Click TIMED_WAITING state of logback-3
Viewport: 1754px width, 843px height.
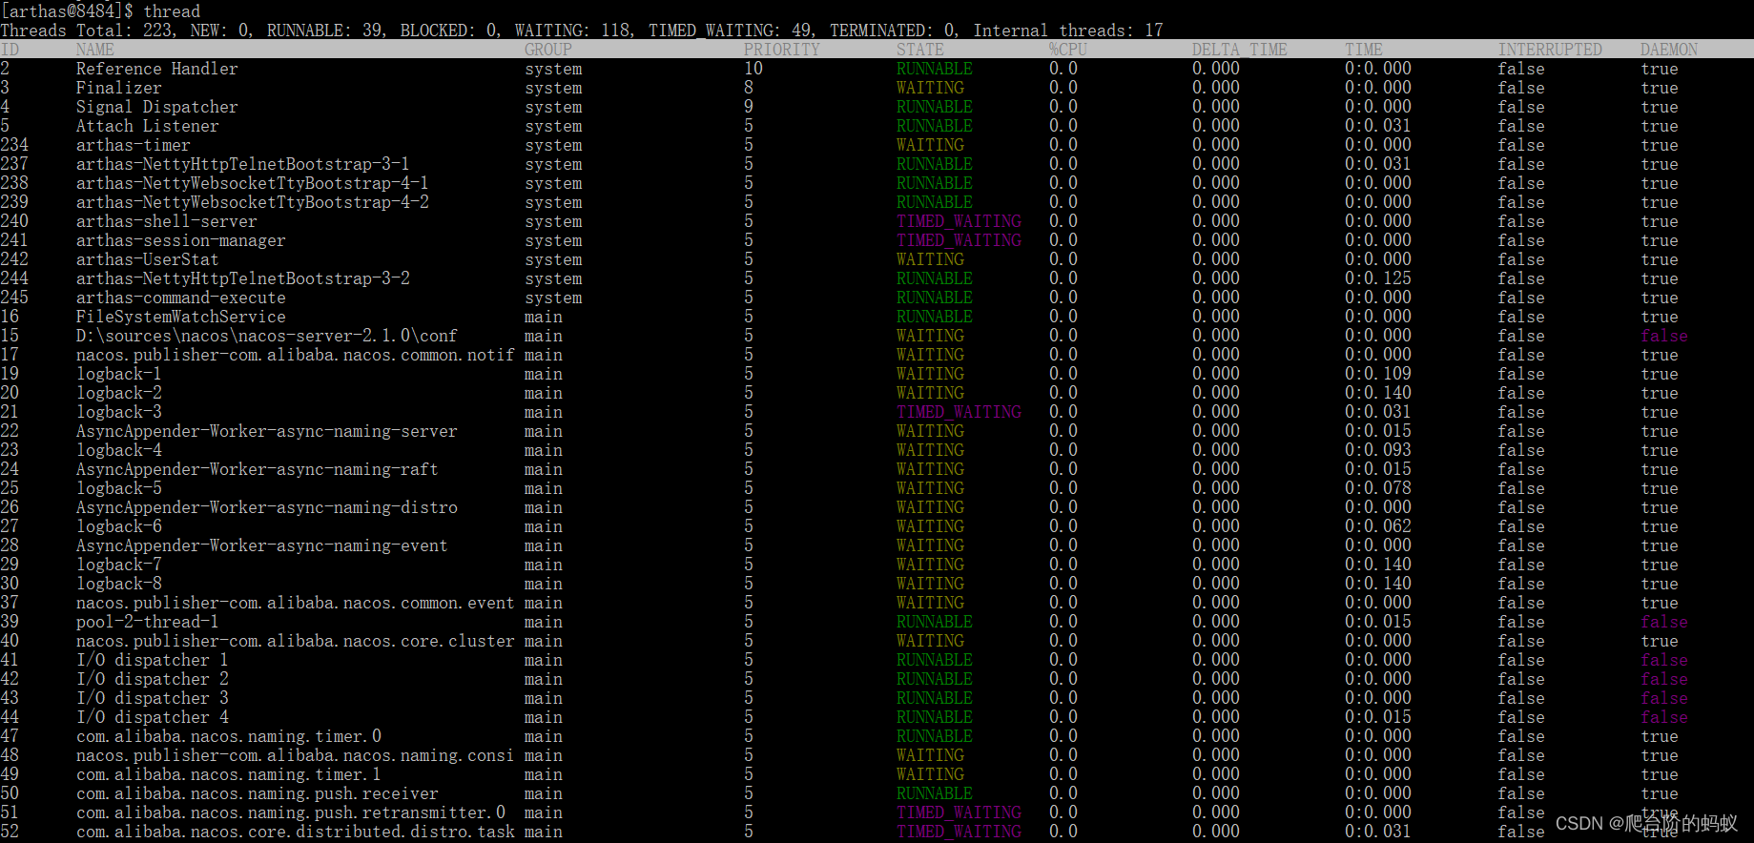point(959,412)
